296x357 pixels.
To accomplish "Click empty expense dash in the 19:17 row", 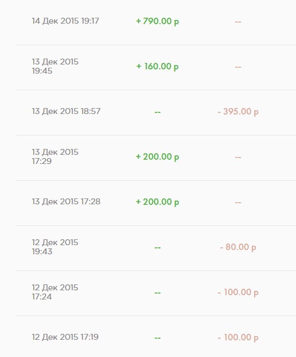I will (x=238, y=22).
